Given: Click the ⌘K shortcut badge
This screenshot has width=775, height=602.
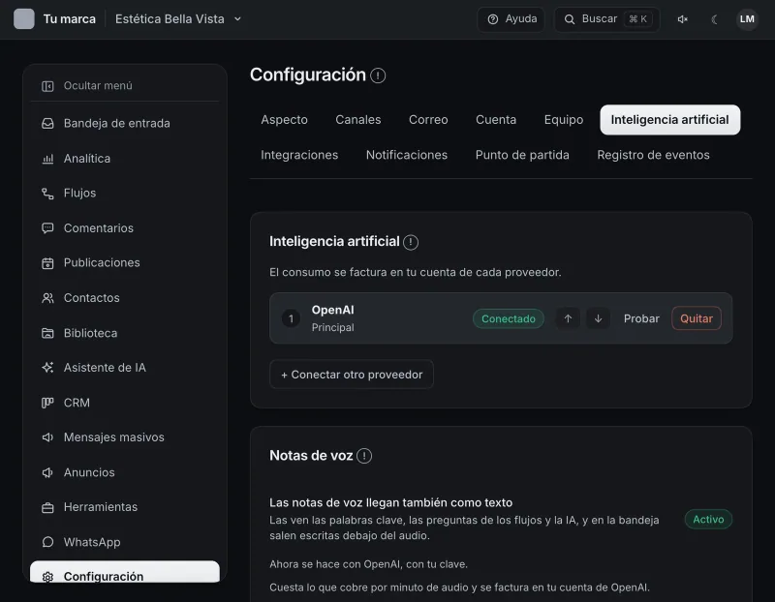Looking at the screenshot, I should (637, 19).
